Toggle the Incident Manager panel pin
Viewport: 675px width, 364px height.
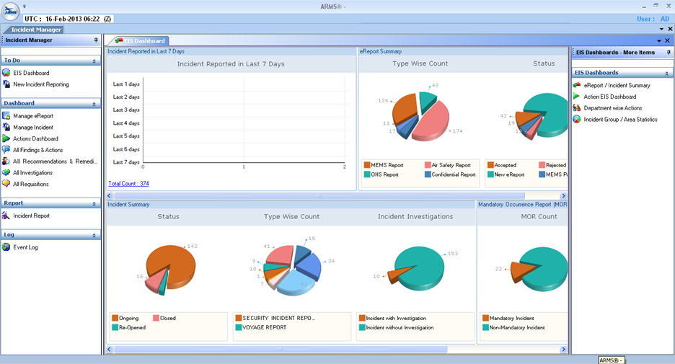point(96,40)
